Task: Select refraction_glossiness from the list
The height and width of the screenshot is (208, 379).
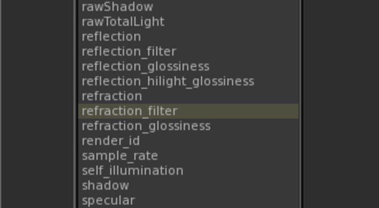Action: pos(188,126)
